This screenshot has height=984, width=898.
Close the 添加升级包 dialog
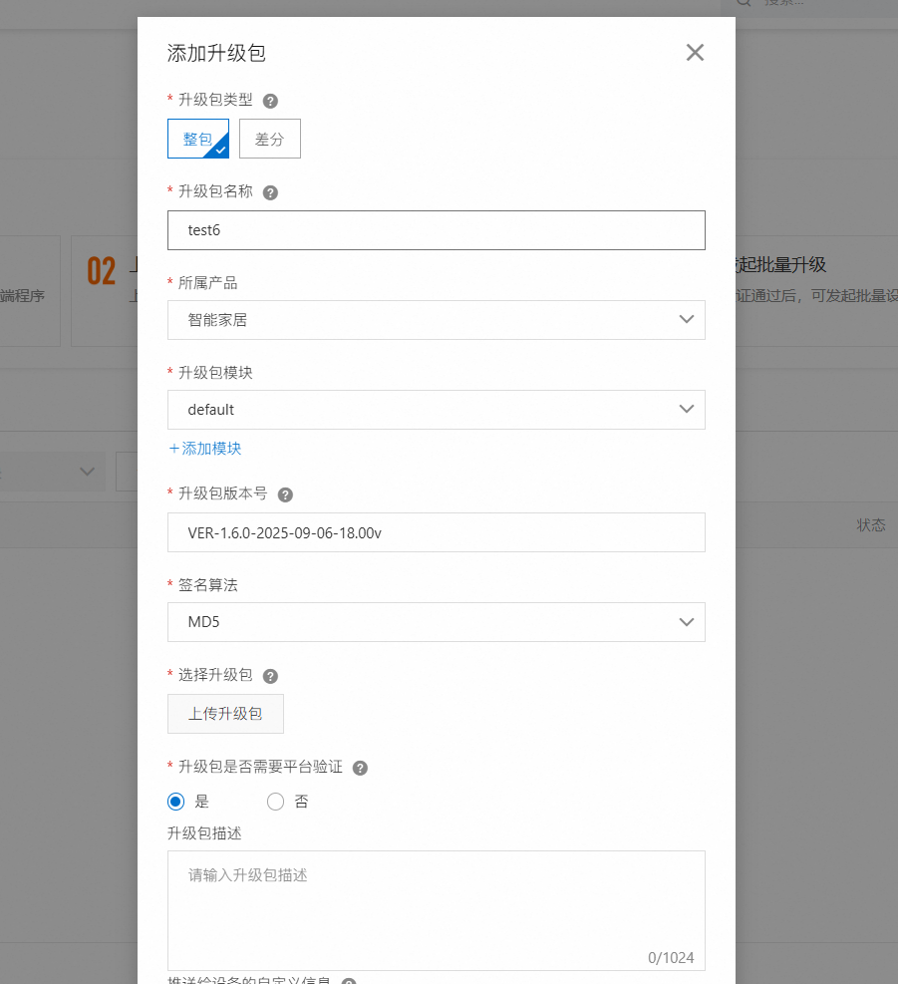coord(695,53)
